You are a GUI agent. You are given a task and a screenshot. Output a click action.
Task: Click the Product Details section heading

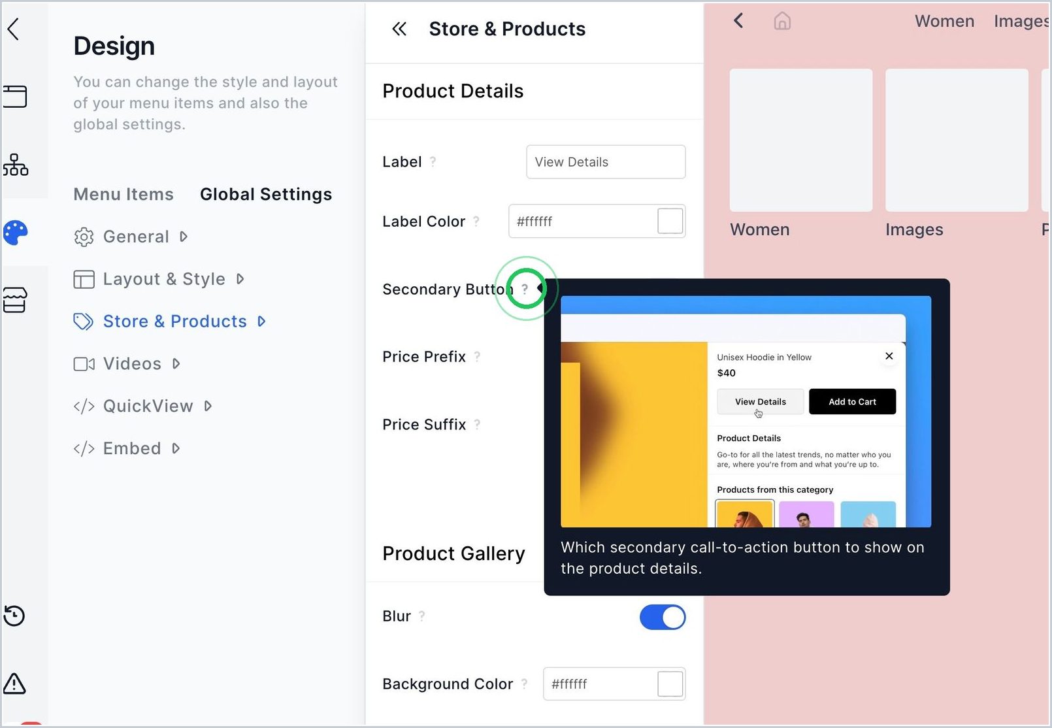click(453, 91)
